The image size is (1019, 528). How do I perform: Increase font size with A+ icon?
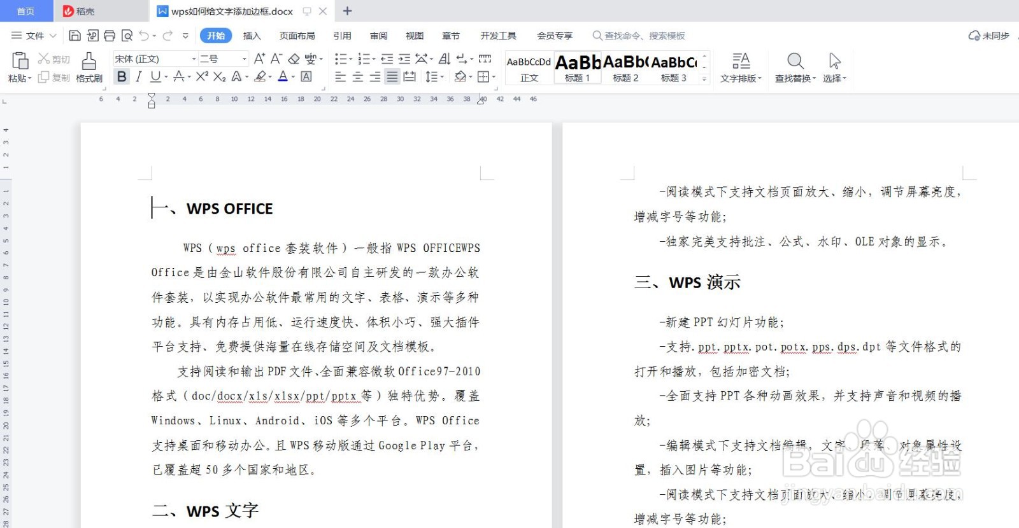[x=259, y=59]
